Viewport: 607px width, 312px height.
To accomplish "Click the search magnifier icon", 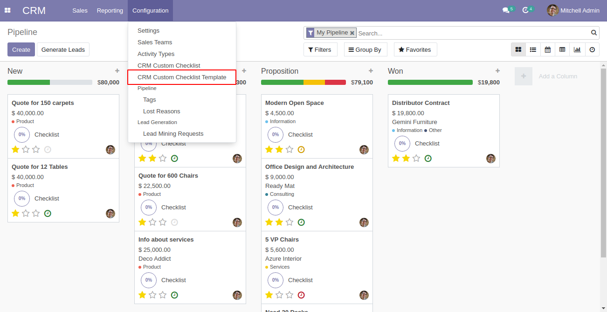I will click(594, 33).
